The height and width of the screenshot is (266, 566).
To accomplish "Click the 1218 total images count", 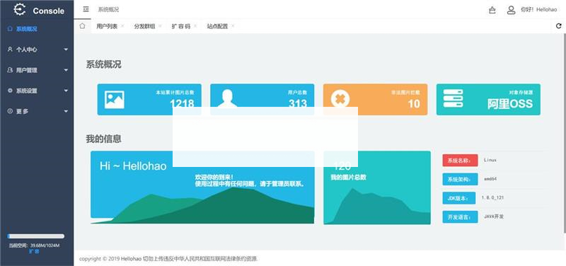I will pyautogui.click(x=182, y=104).
